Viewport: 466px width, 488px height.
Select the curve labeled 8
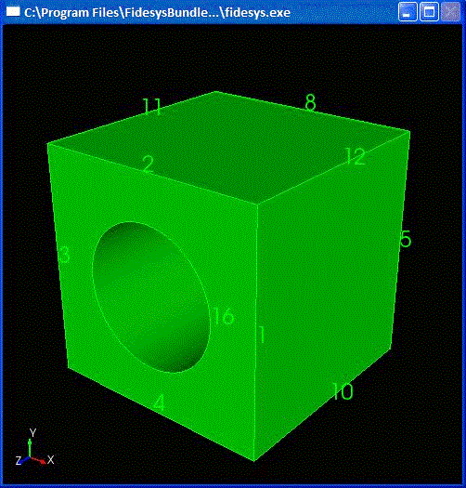click(310, 102)
